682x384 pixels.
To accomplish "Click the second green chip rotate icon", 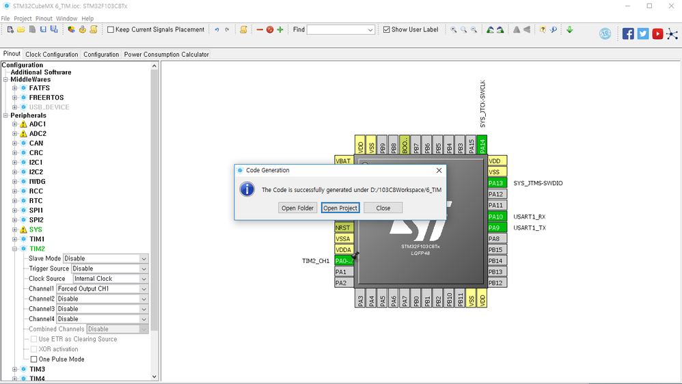I will [500, 29].
